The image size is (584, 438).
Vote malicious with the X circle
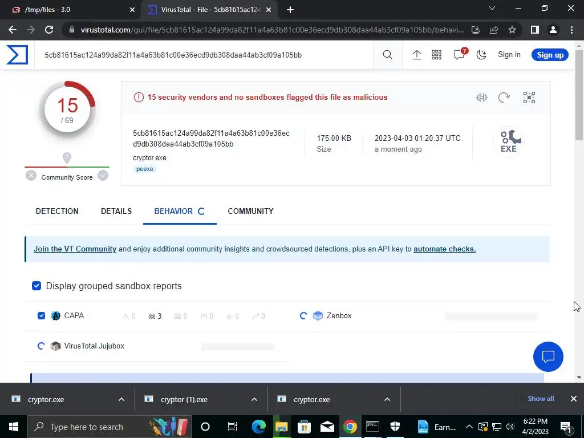(x=31, y=176)
